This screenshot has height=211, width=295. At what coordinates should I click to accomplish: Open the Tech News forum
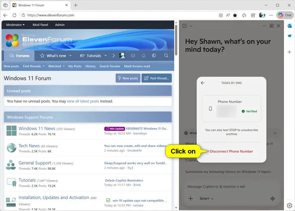pos(29,146)
